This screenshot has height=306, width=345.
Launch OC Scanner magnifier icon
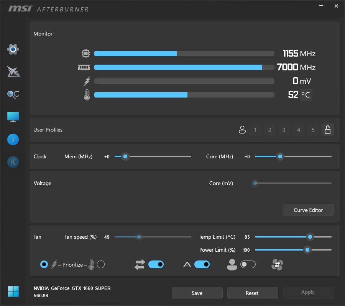click(x=13, y=94)
